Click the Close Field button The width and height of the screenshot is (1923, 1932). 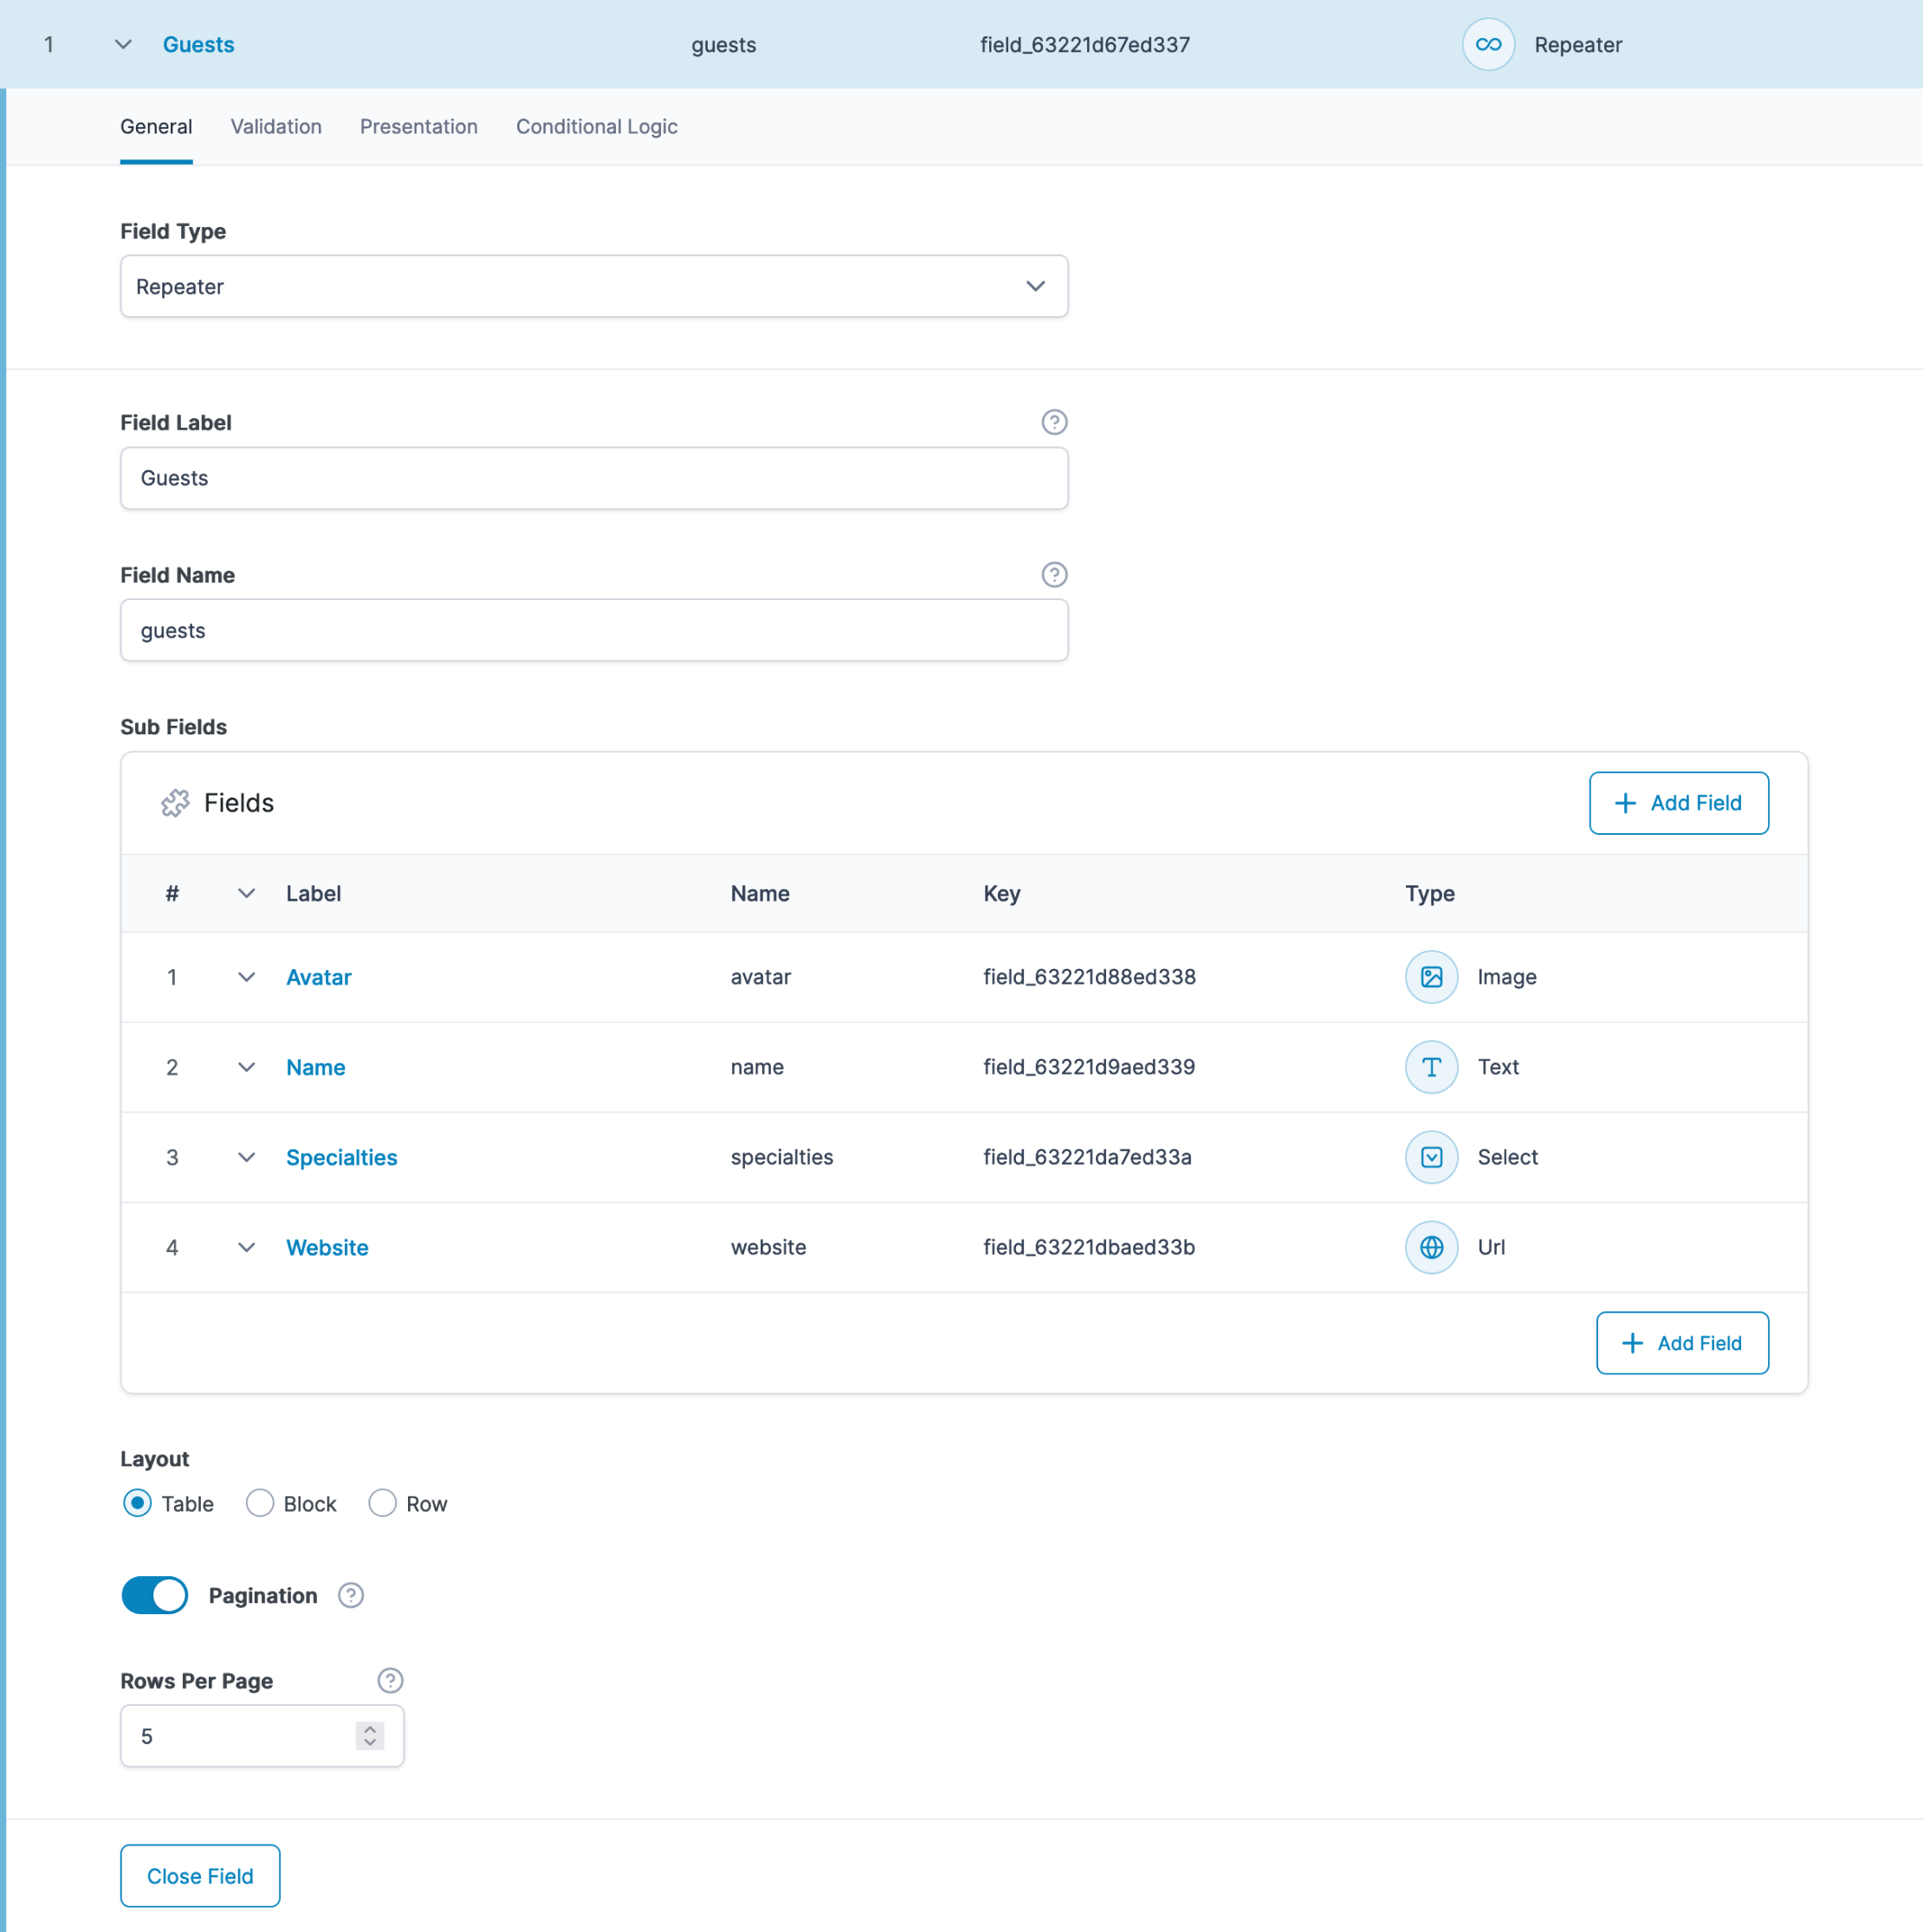click(x=200, y=1876)
